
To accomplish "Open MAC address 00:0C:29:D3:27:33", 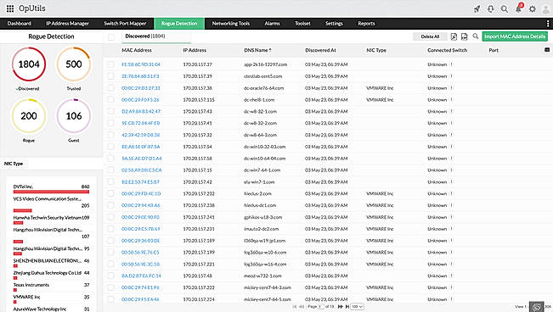I will click(x=141, y=88).
